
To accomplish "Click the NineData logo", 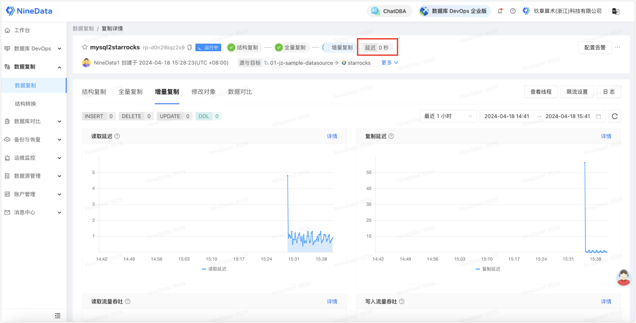I will pyautogui.click(x=29, y=11).
